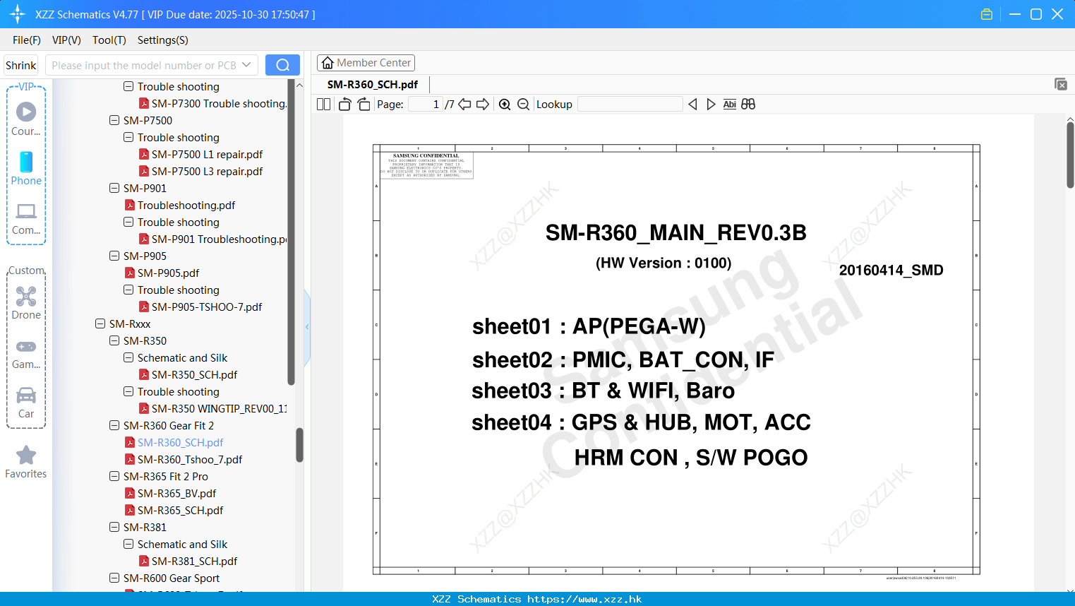Zoom out of the schematic

point(523,105)
